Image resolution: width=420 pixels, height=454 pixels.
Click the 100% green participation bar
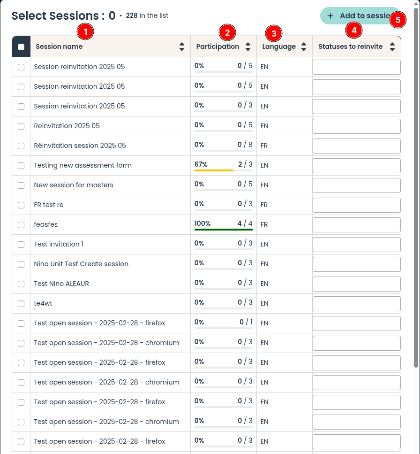224,230
